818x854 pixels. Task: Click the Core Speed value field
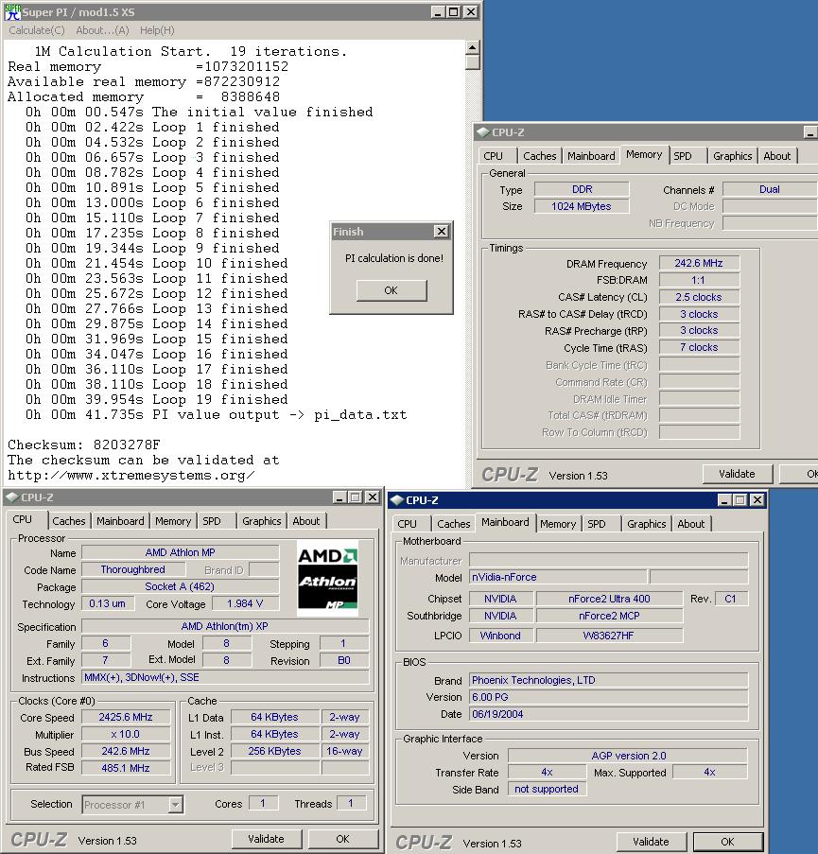[x=125, y=717]
